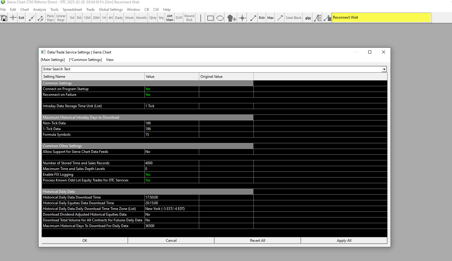Click the Setting Name column header
This screenshot has height=261, width=452.
pyautogui.click(x=93, y=77)
